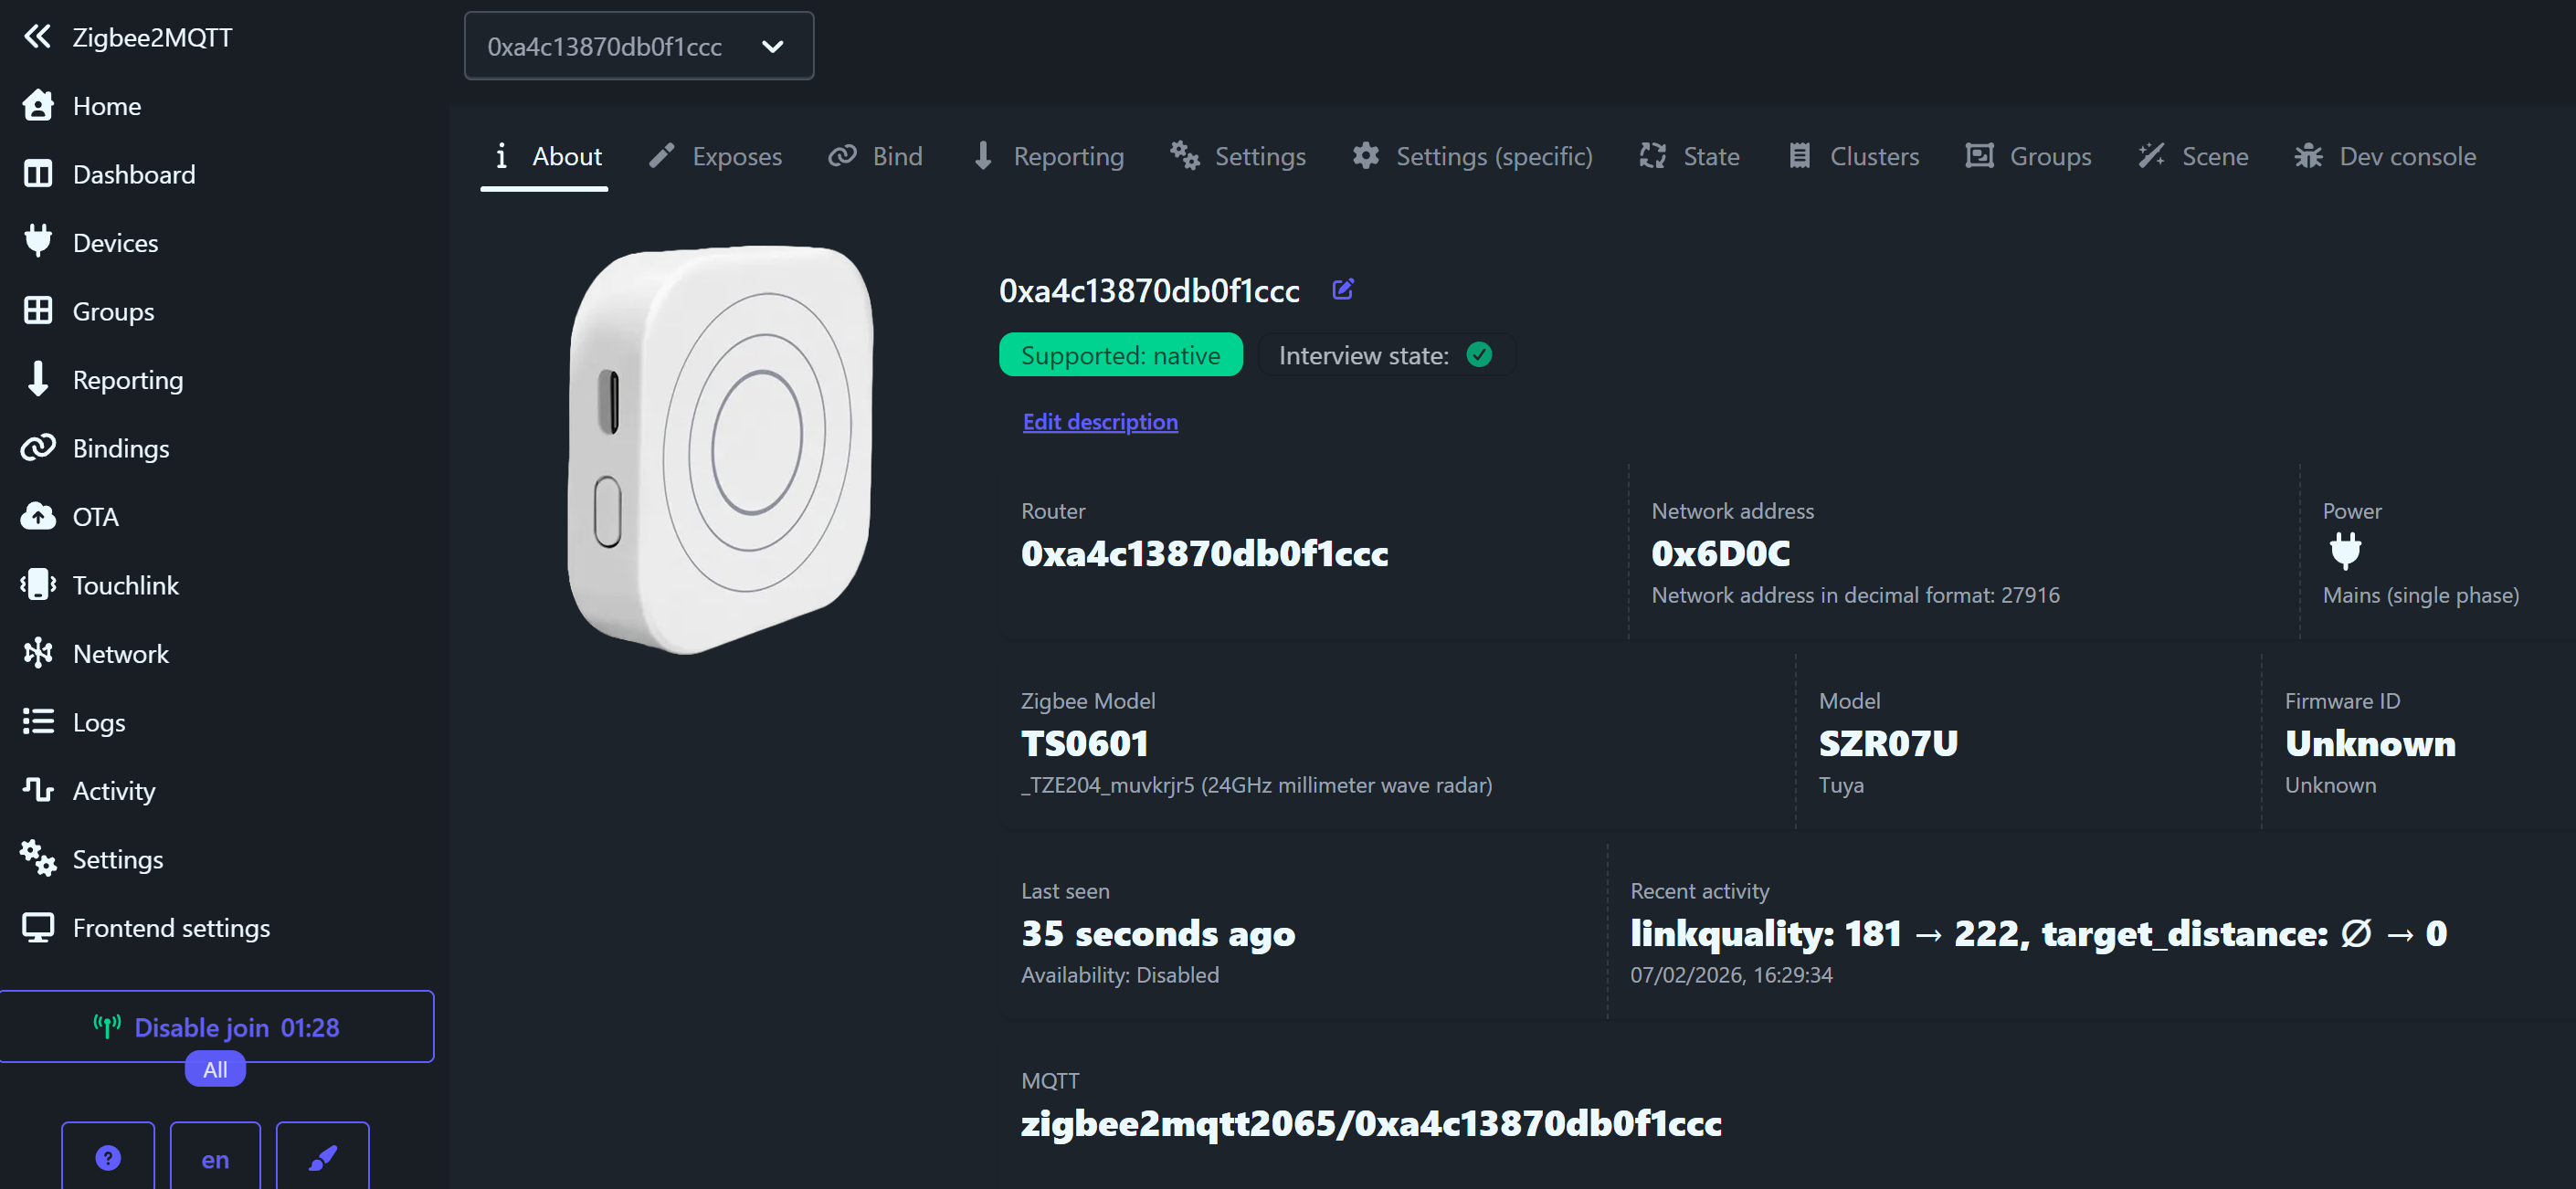Open the en language selector
Image resolution: width=2576 pixels, height=1189 pixels.
coord(215,1158)
